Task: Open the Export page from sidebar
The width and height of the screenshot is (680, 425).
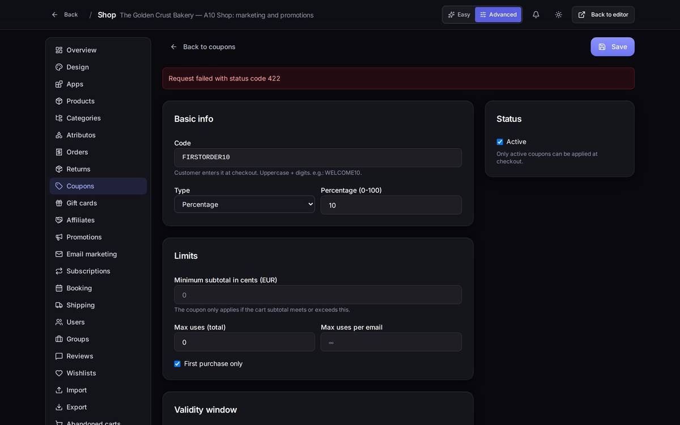Action: pyautogui.click(x=98, y=407)
